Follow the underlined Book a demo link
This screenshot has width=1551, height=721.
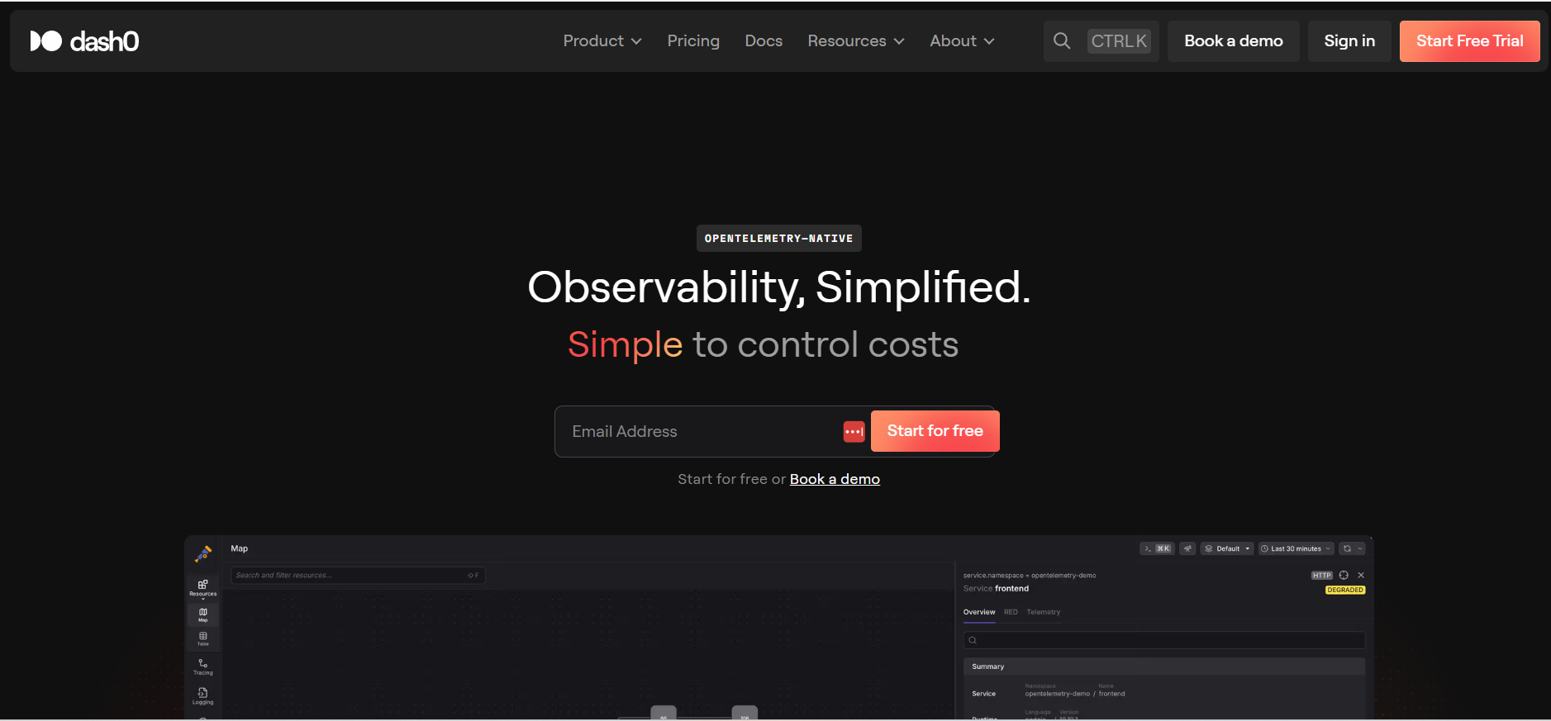835,479
